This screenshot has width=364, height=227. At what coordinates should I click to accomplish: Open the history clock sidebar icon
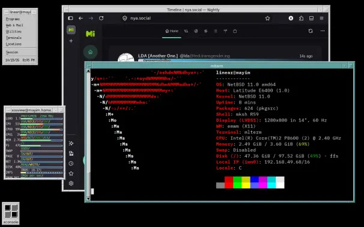(71, 164)
